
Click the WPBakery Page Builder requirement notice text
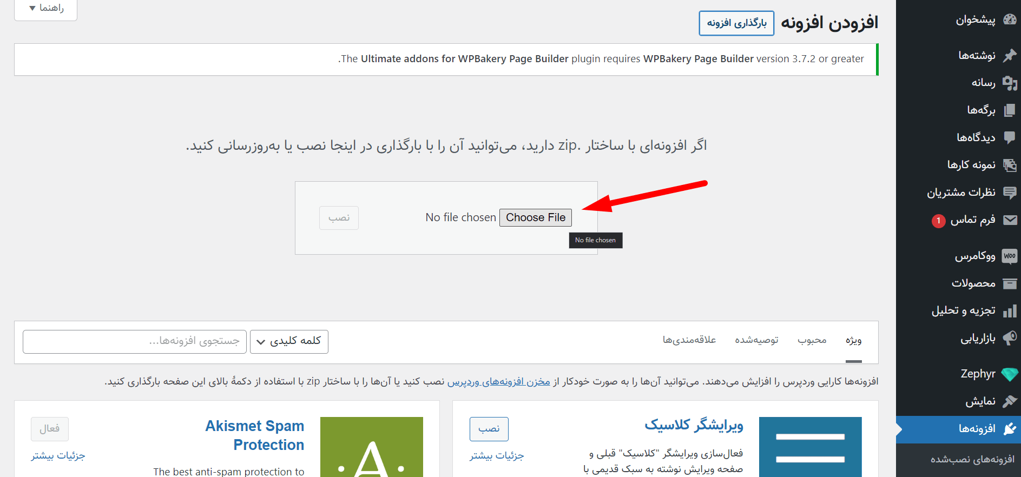point(601,59)
